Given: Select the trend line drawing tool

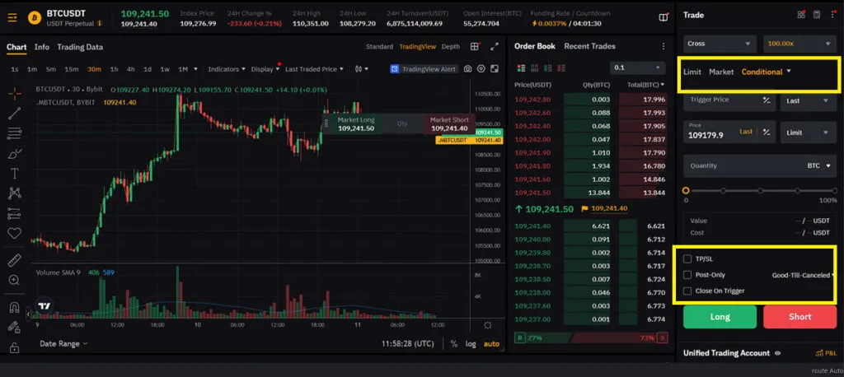Looking at the screenshot, I should tap(15, 113).
